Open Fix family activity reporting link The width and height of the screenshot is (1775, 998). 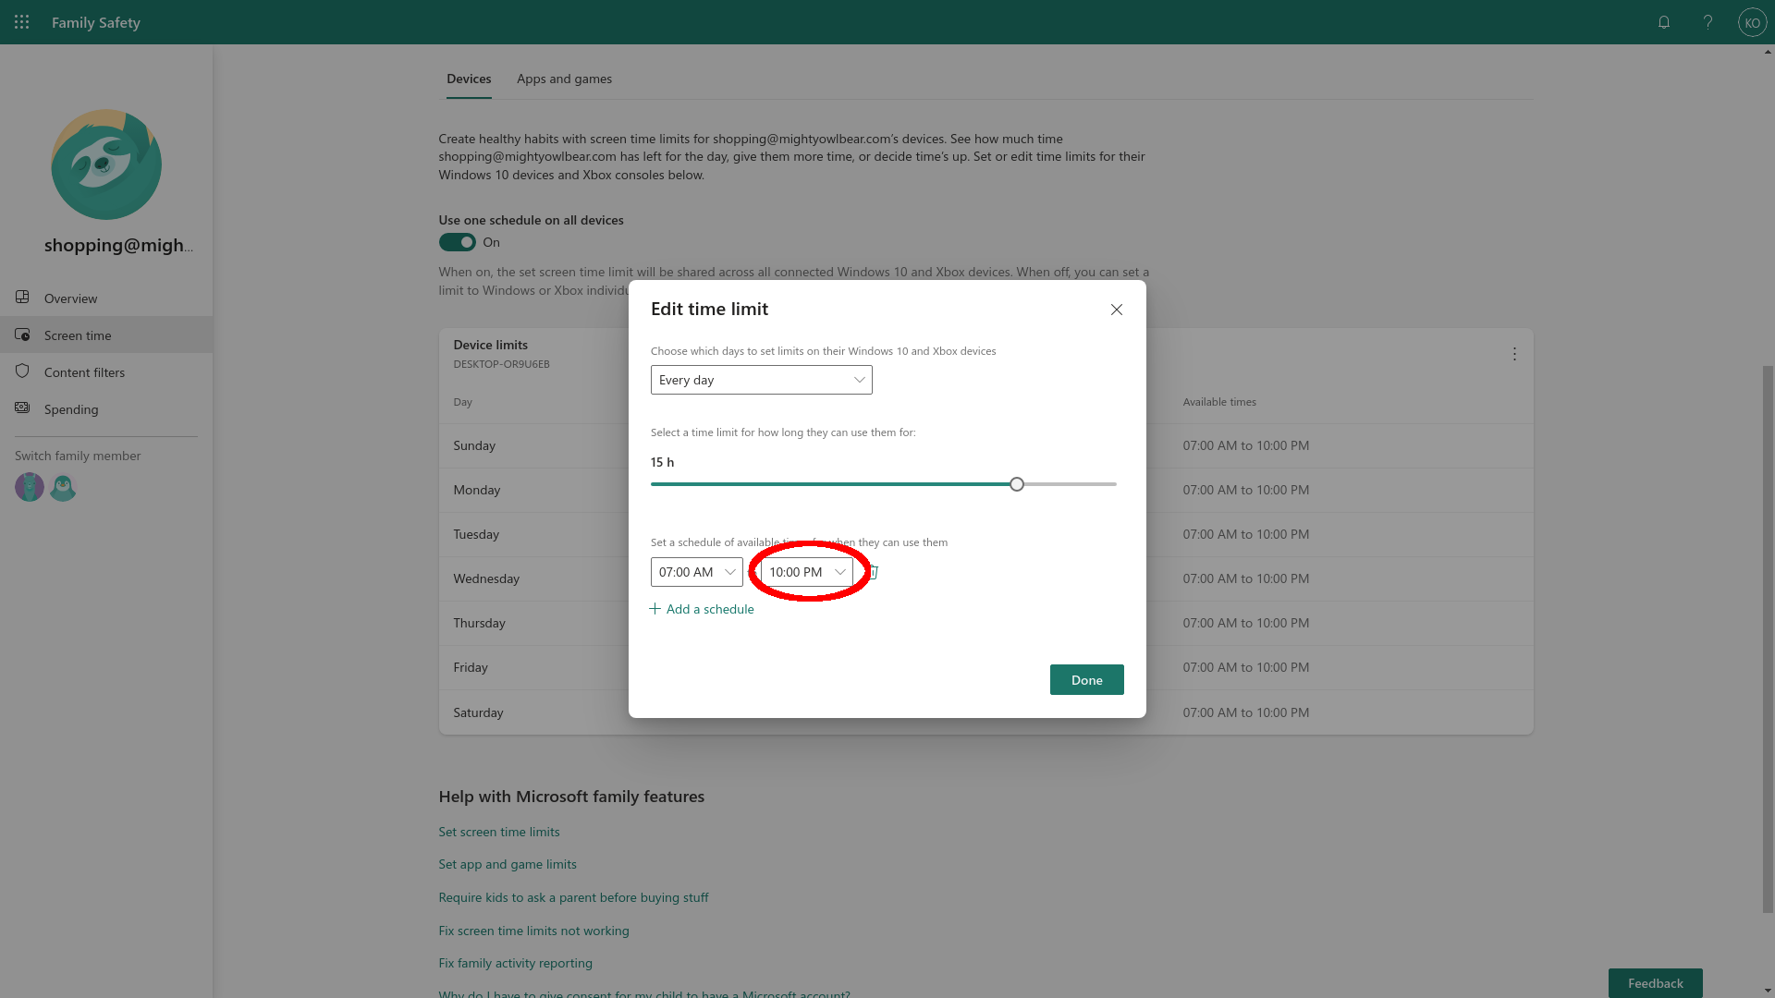[x=515, y=963]
